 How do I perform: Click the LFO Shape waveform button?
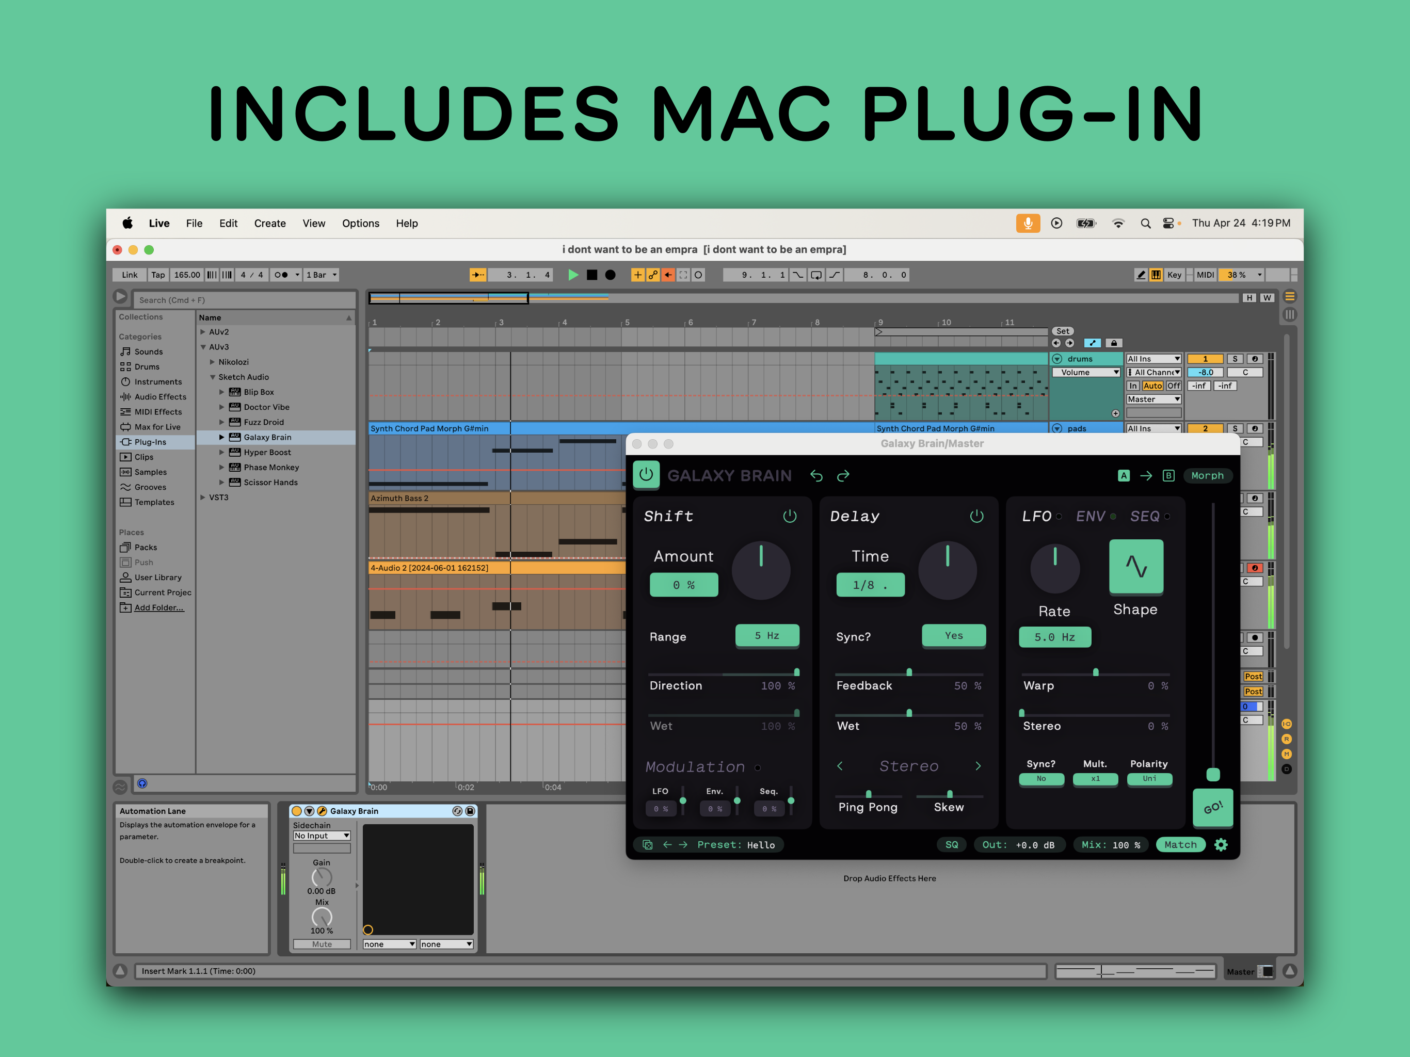(1136, 566)
